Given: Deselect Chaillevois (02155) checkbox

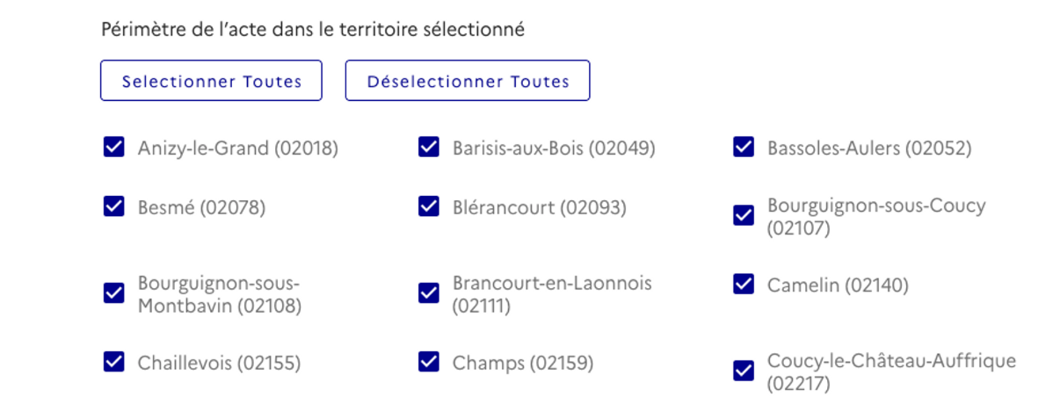Looking at the screenshot, I should pyautogui.click(x=114, y=361).
